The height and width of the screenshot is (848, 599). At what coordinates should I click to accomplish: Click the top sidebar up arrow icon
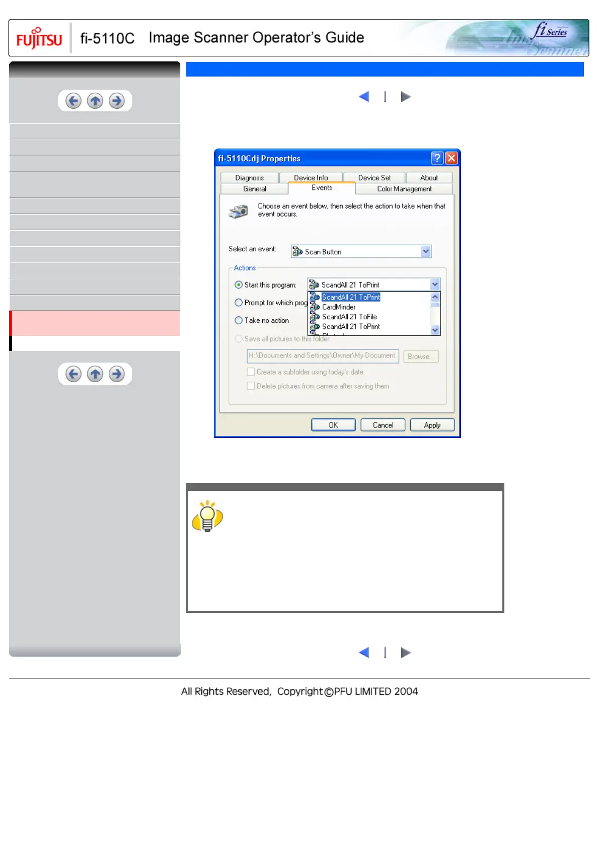coord(95,101)
